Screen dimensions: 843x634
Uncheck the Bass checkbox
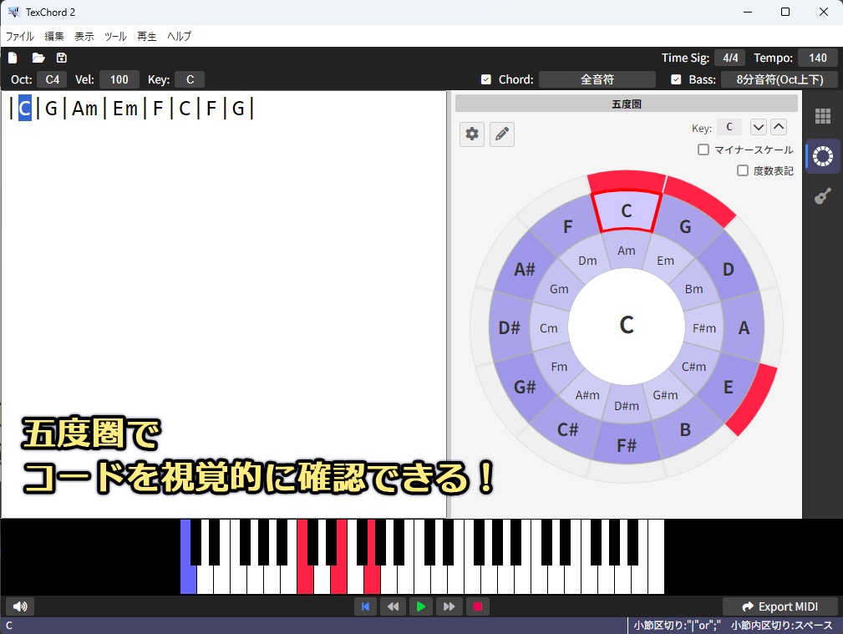(677, 79)
